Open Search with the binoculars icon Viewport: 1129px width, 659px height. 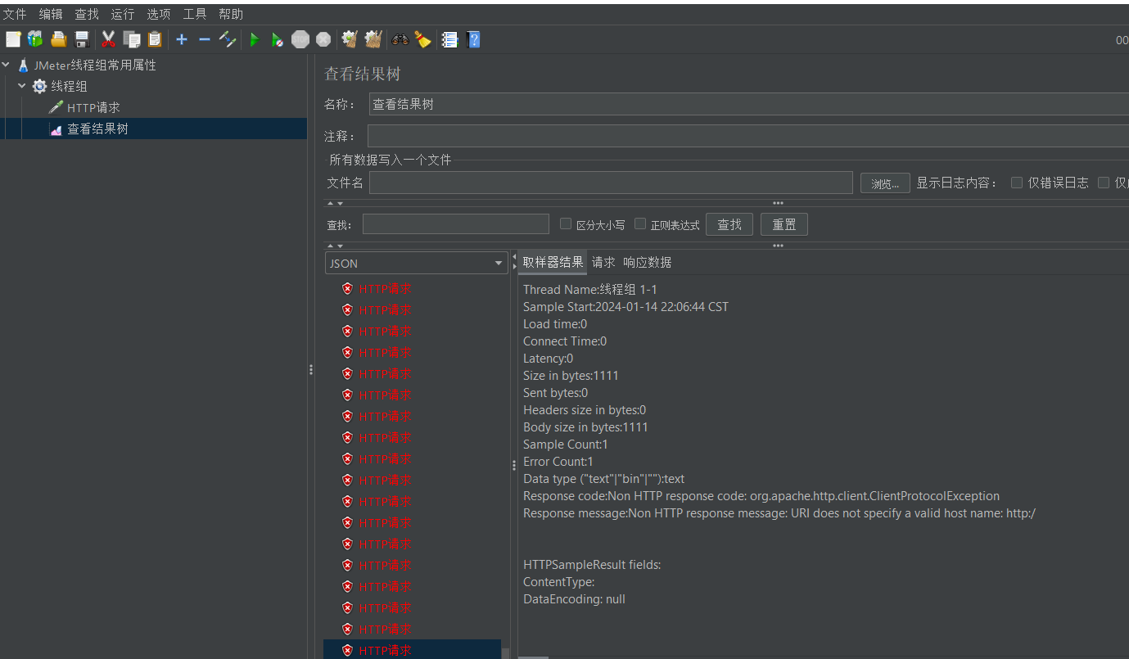point(400,39)
